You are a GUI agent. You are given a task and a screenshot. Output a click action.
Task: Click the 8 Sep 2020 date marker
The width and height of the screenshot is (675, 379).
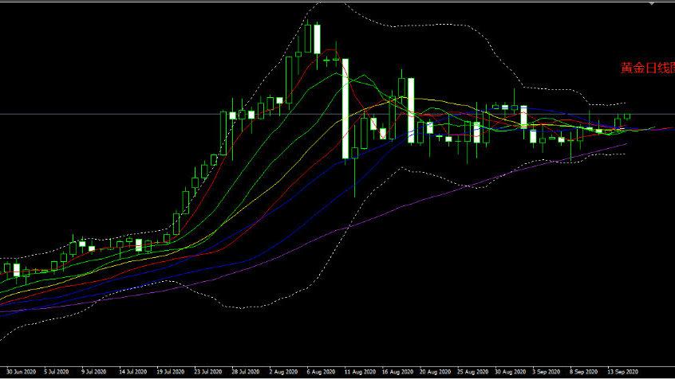pos(583,372)
